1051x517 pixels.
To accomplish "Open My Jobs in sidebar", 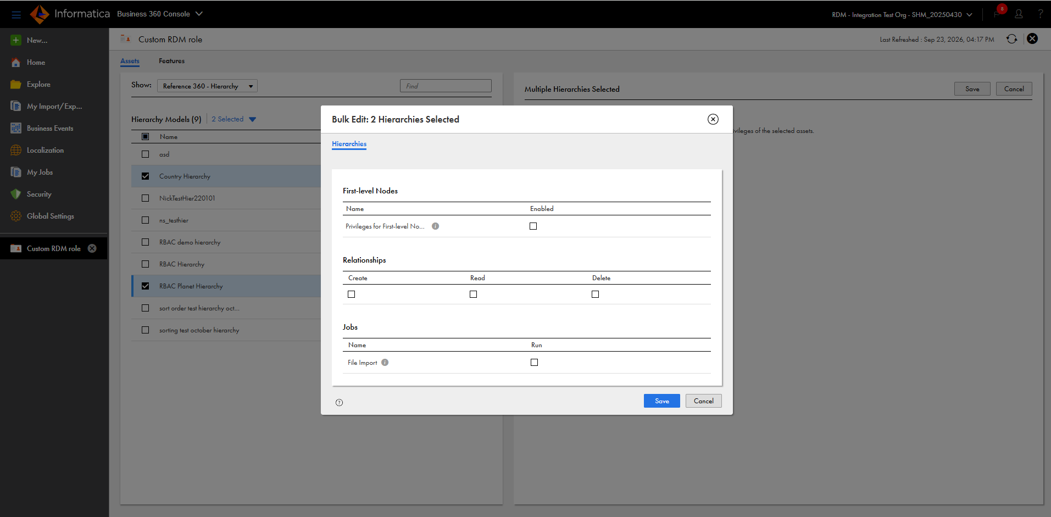I will pos(40,172).
